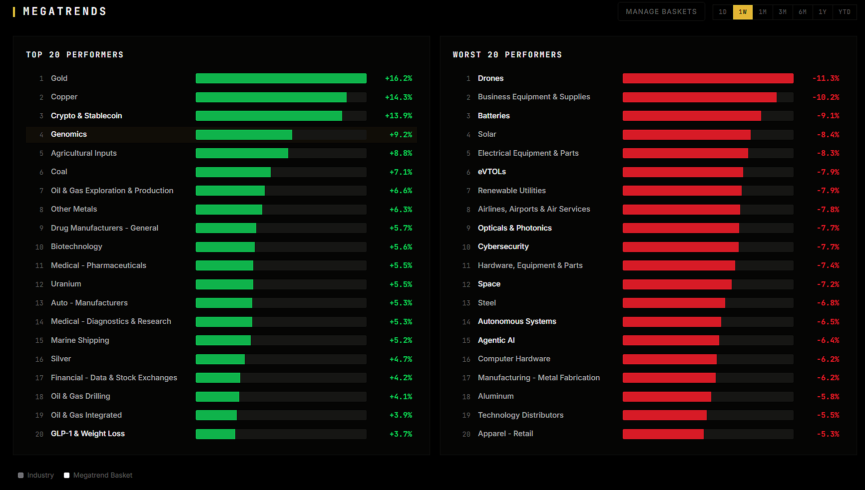
Task: Select the YTD timeframe tab
Action: (845, 12)
